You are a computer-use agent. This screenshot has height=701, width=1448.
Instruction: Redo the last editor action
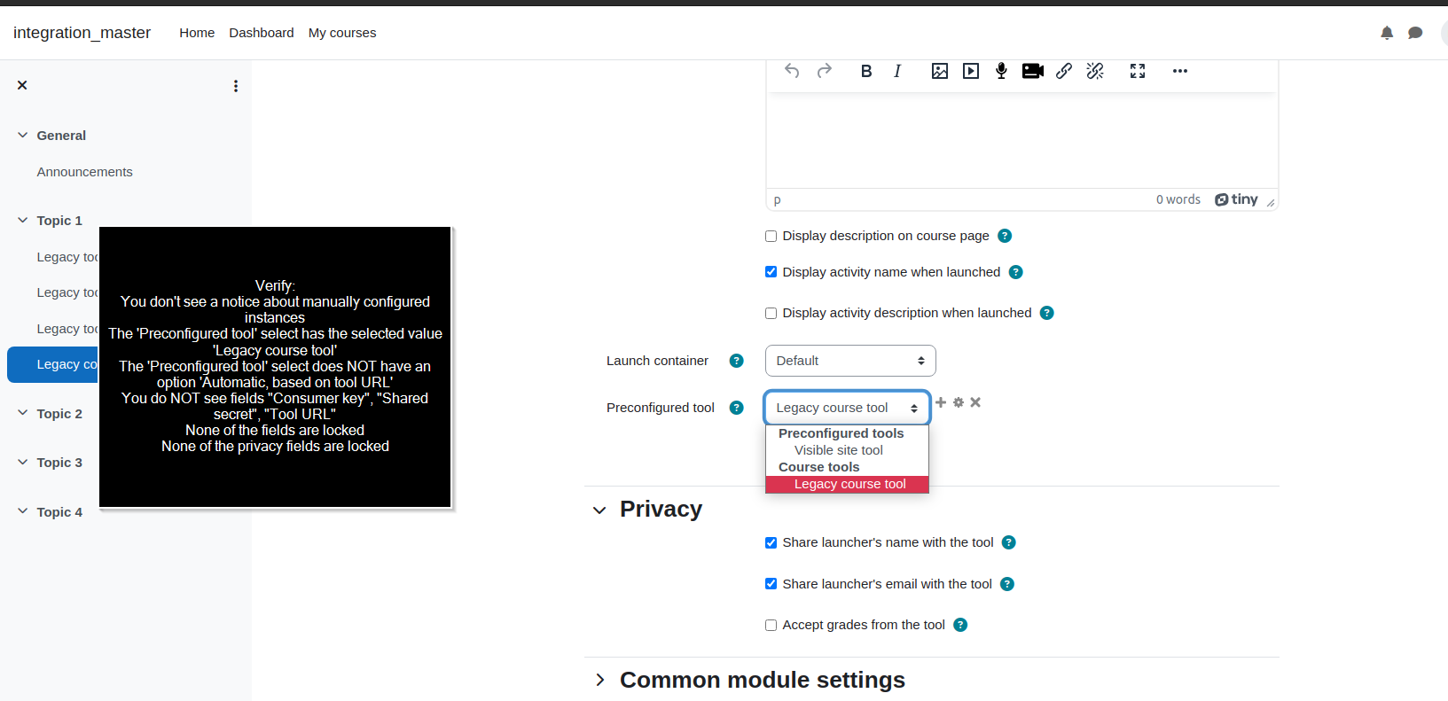point(825,71)
